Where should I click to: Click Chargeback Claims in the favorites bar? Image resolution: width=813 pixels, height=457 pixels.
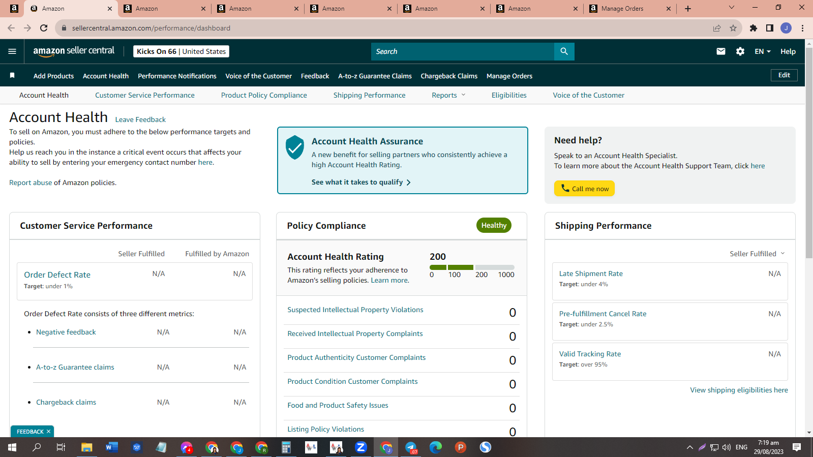pyautogui.click(x=449, y=76)
